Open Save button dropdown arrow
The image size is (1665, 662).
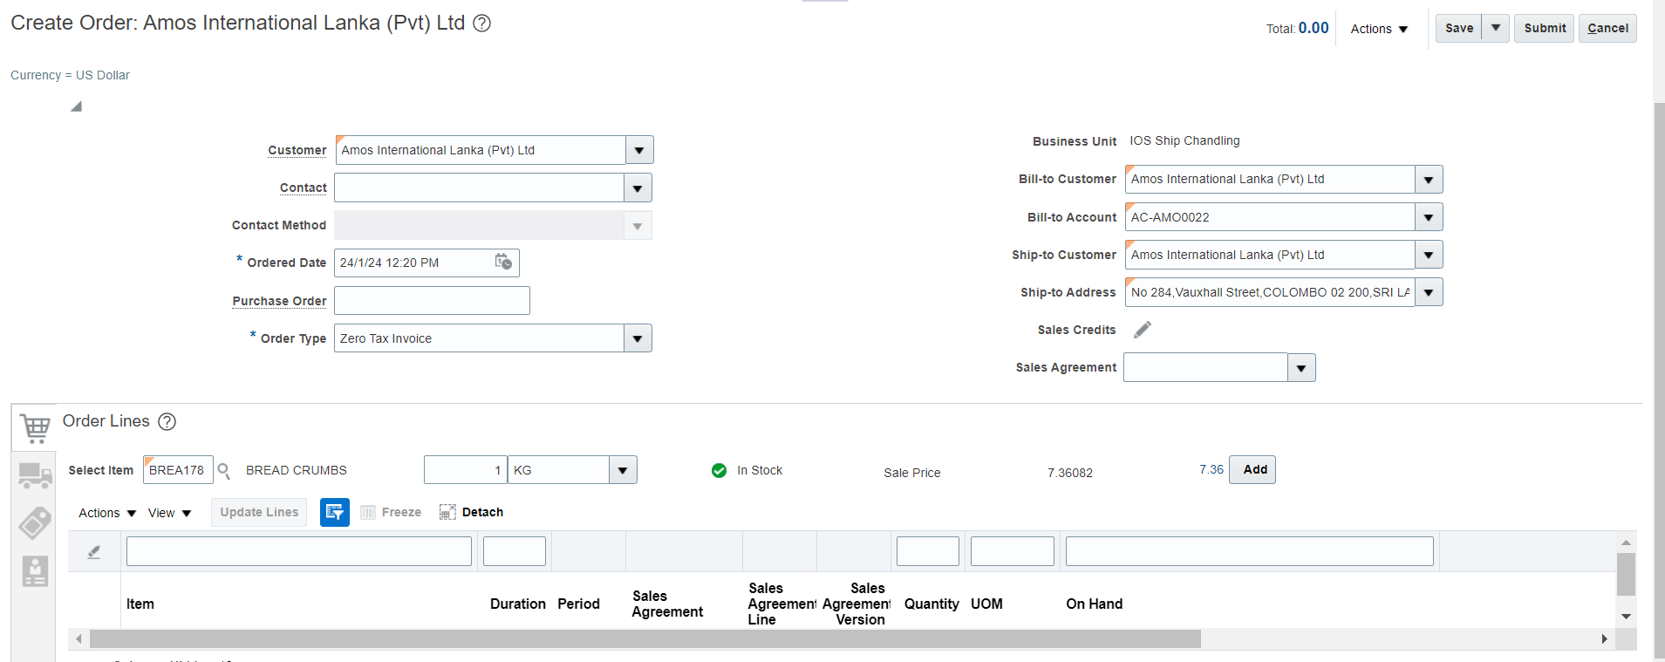1496,28
